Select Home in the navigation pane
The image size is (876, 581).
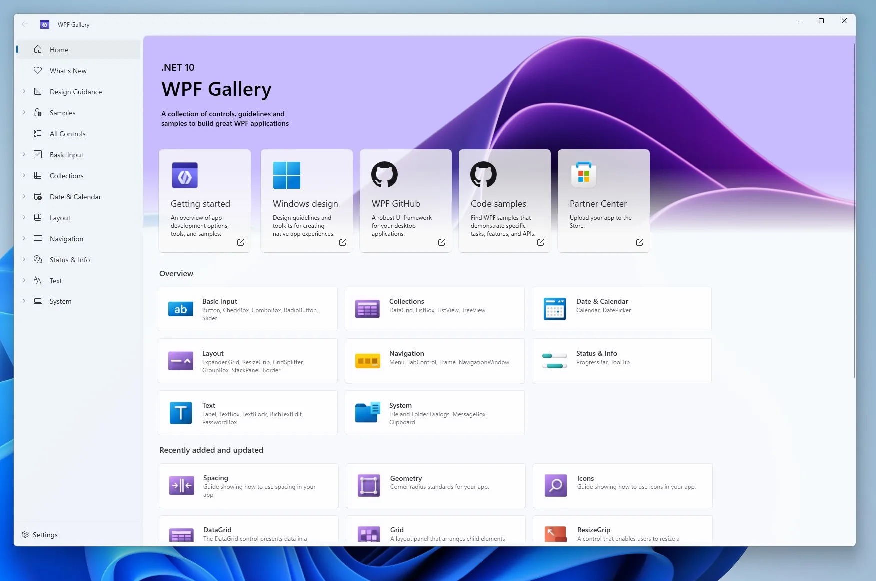[78, 49]
